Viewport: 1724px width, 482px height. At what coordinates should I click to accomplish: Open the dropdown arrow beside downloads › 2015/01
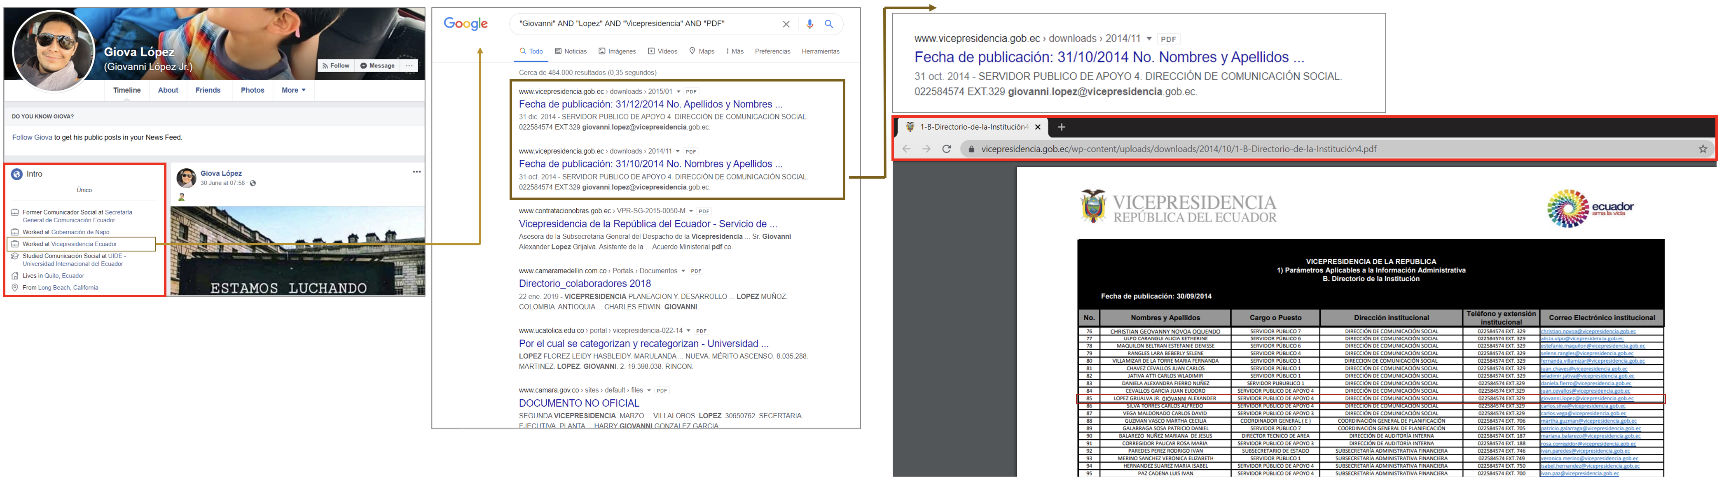(678, 92)
